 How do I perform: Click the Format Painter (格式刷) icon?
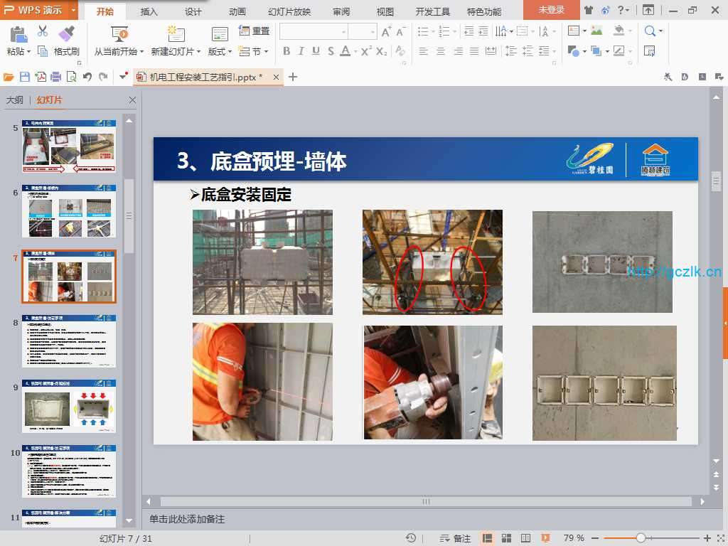point(67,33)
